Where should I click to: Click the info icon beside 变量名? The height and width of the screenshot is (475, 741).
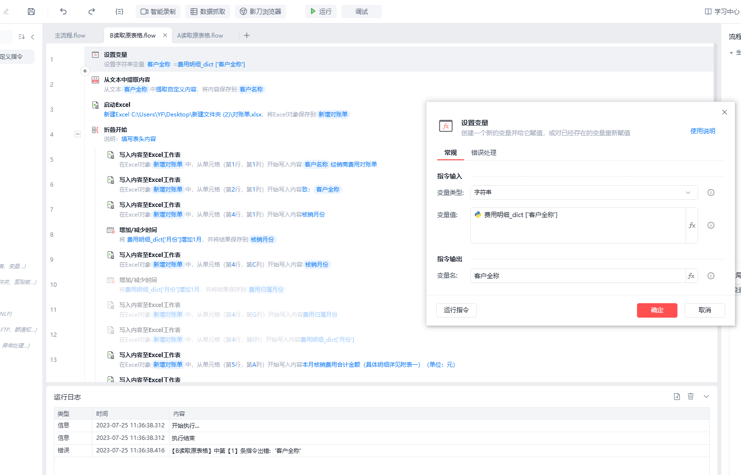(711, 276)
